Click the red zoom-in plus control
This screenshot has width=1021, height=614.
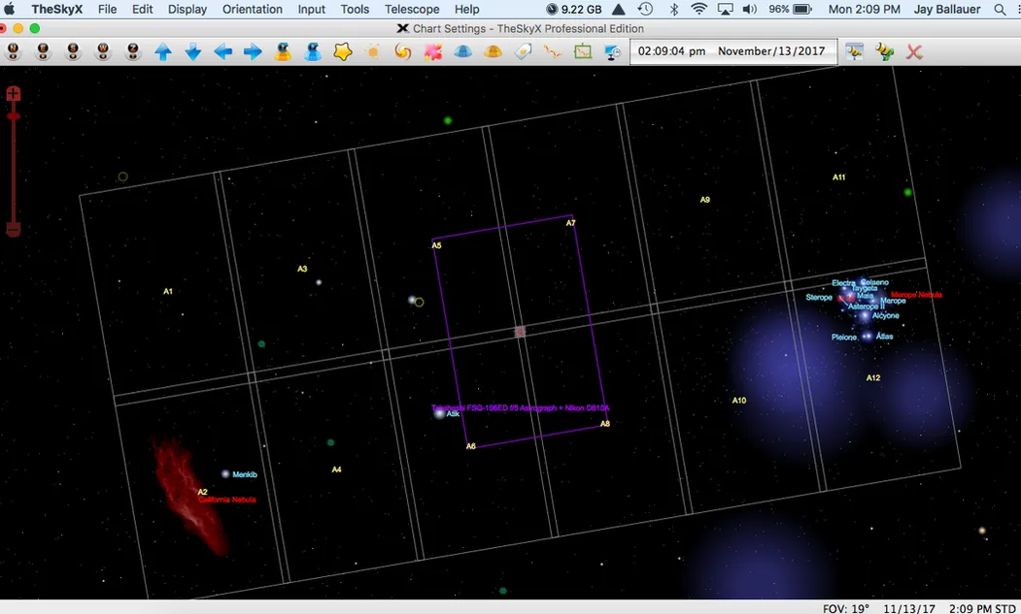(x=13, y=94)
